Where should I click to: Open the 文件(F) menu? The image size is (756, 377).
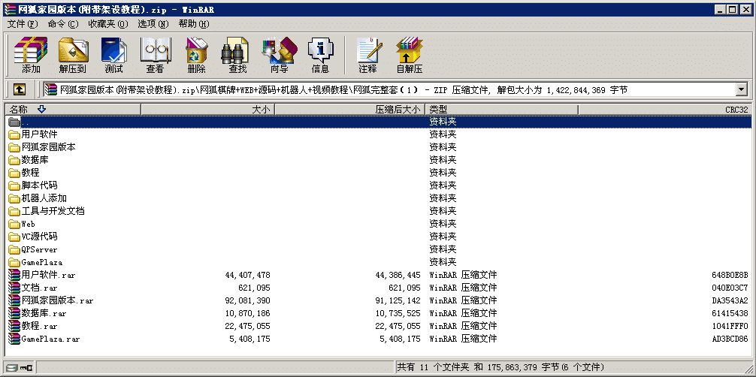(23, 23)
